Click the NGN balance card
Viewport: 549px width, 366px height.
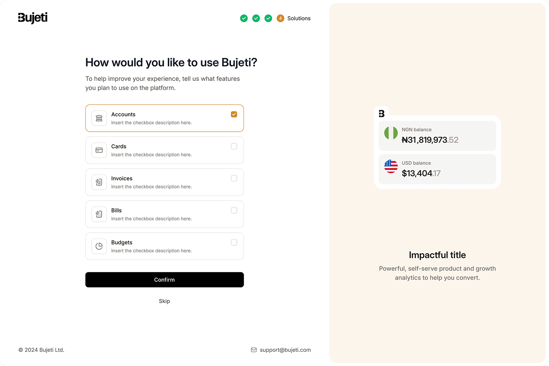pyautogui.click(x=437, y=135)
